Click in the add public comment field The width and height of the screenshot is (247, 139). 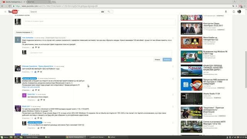(x=100, y=22)
